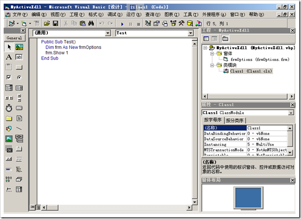
Task: Open the Add Form dropdown arrow
Action: (30, 24)
